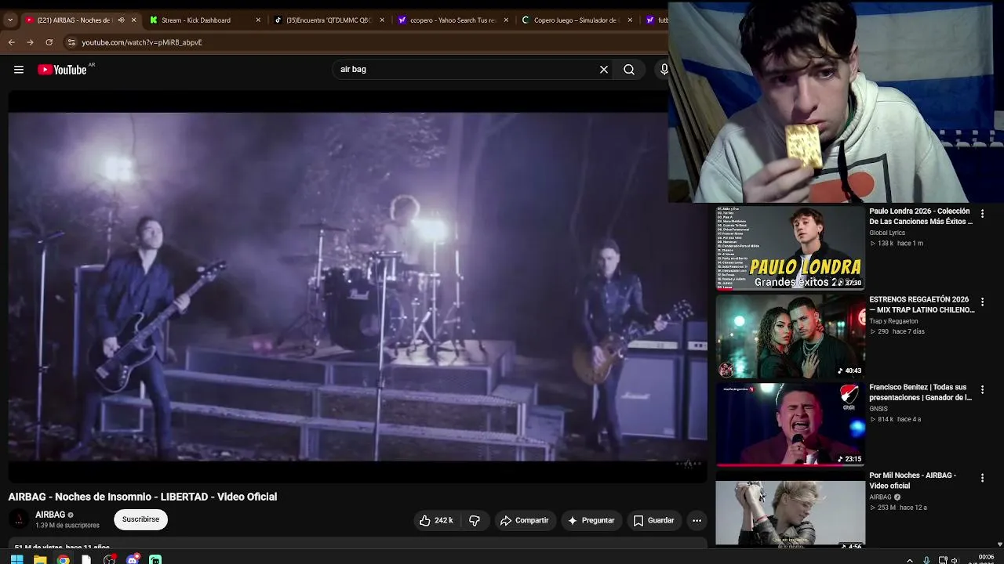Close the TikTok Encuentra tab
Screen dimensions: 1004x564
pyautogui.click(x=382, y=20)
